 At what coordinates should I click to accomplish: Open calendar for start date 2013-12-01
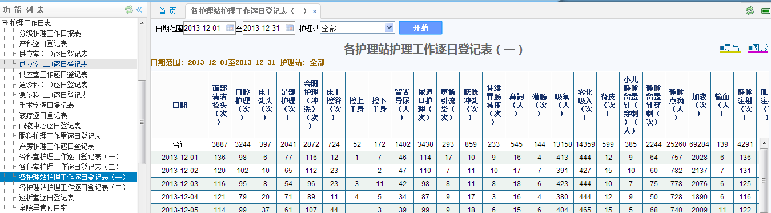tap(230, 27)
